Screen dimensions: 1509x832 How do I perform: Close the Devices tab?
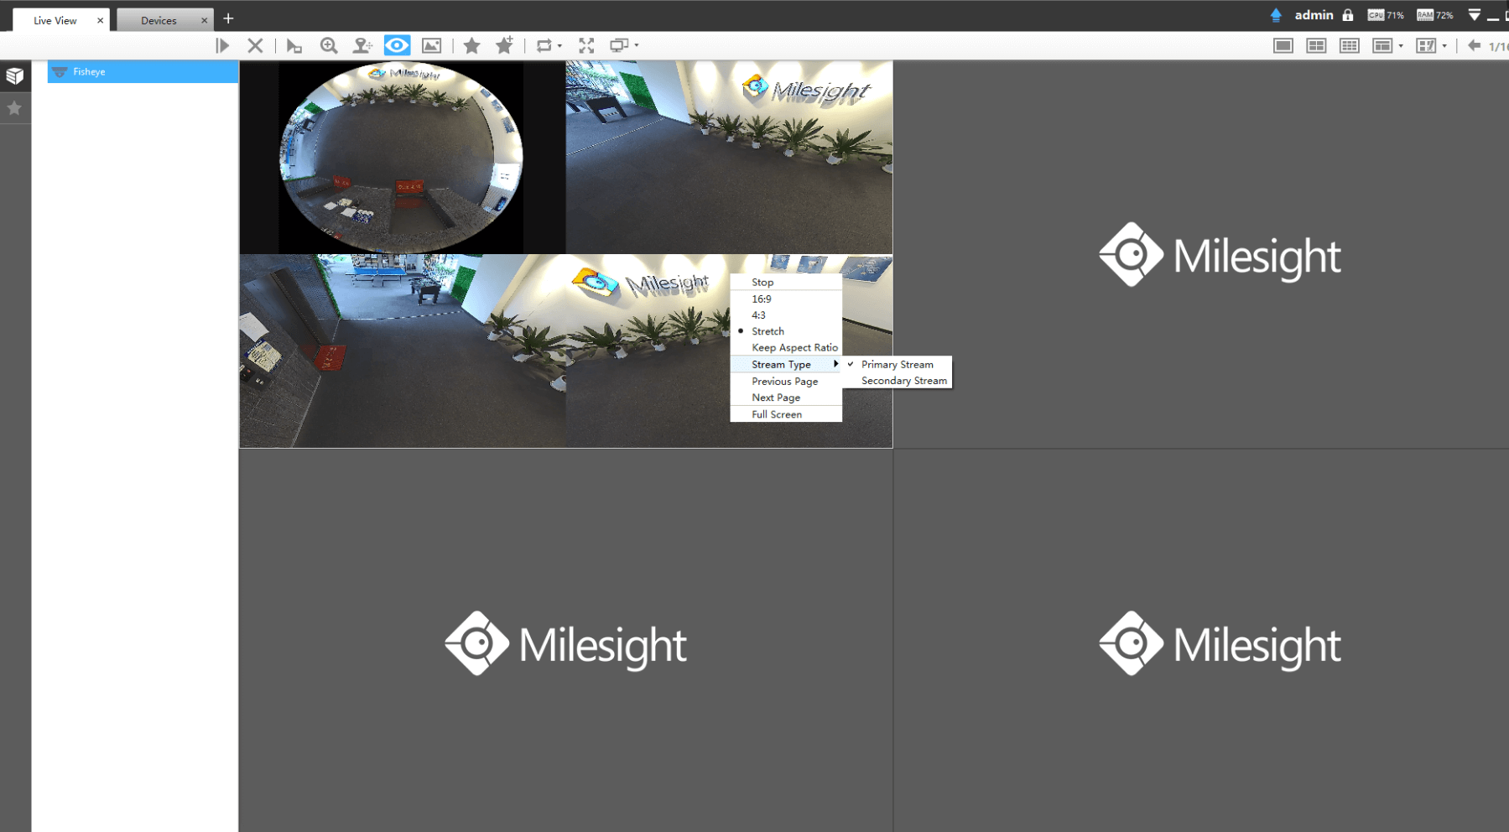204,20
